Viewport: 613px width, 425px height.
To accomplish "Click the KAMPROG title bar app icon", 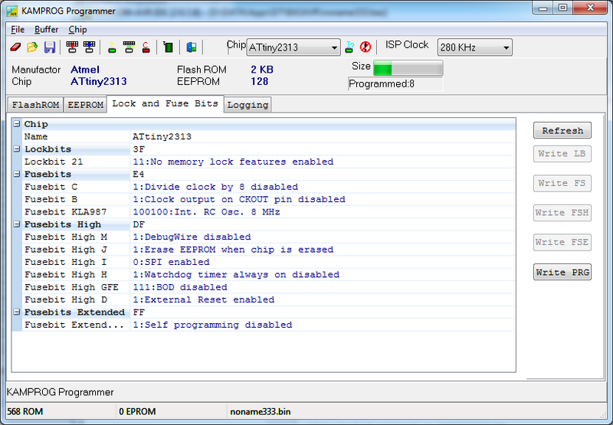I will (11, 11).
